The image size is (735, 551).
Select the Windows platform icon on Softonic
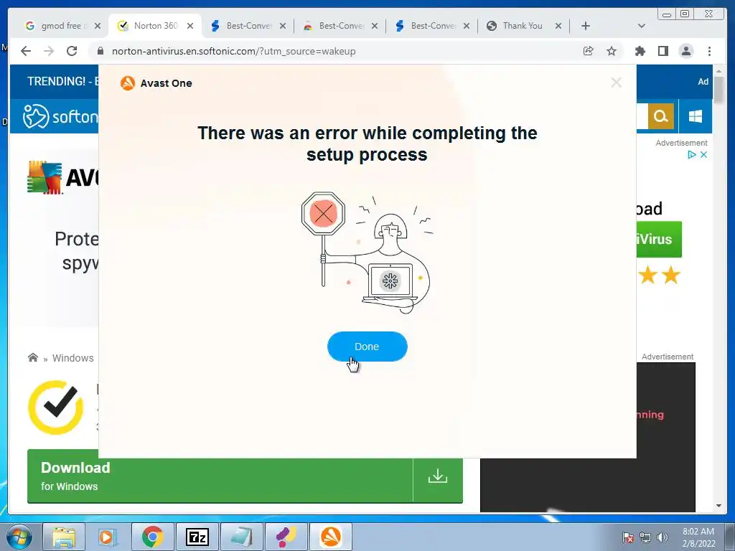[x=695, y=116]
